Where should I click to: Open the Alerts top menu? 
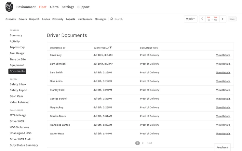[x=54, y=7]
